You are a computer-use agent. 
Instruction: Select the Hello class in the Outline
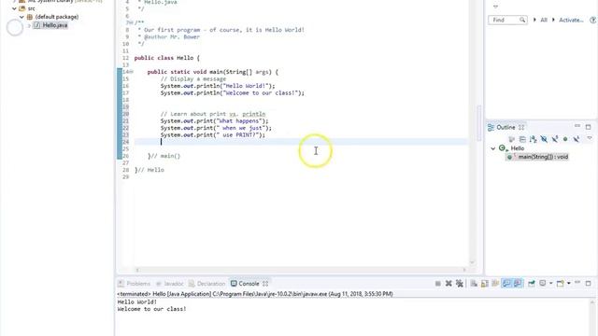pyautogui.click(x=517, y=148)
